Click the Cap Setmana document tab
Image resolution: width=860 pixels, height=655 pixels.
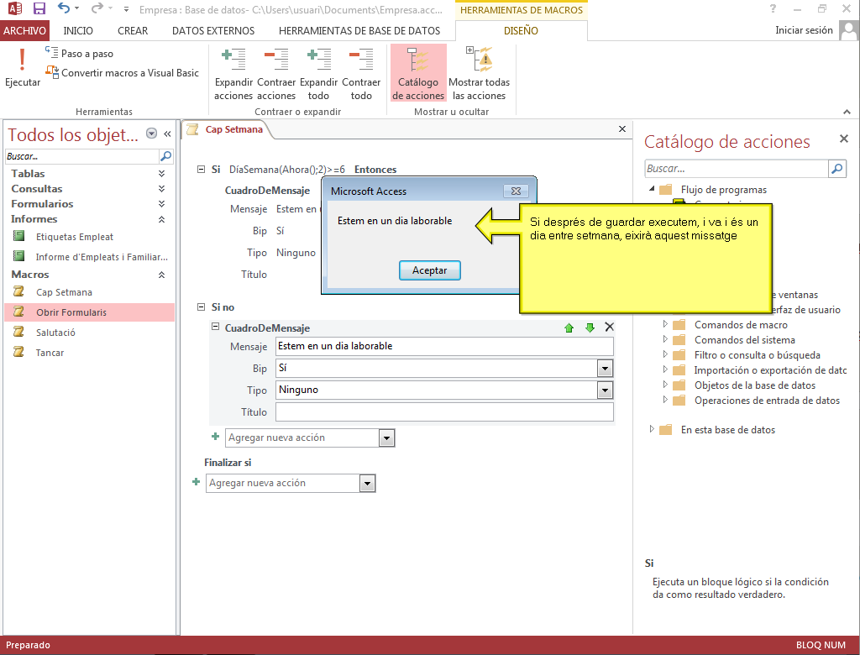pyautogui.click(x=233, y=129)
